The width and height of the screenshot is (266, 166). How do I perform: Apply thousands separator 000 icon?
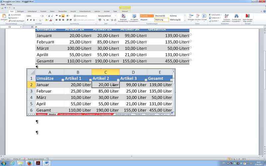107,20
